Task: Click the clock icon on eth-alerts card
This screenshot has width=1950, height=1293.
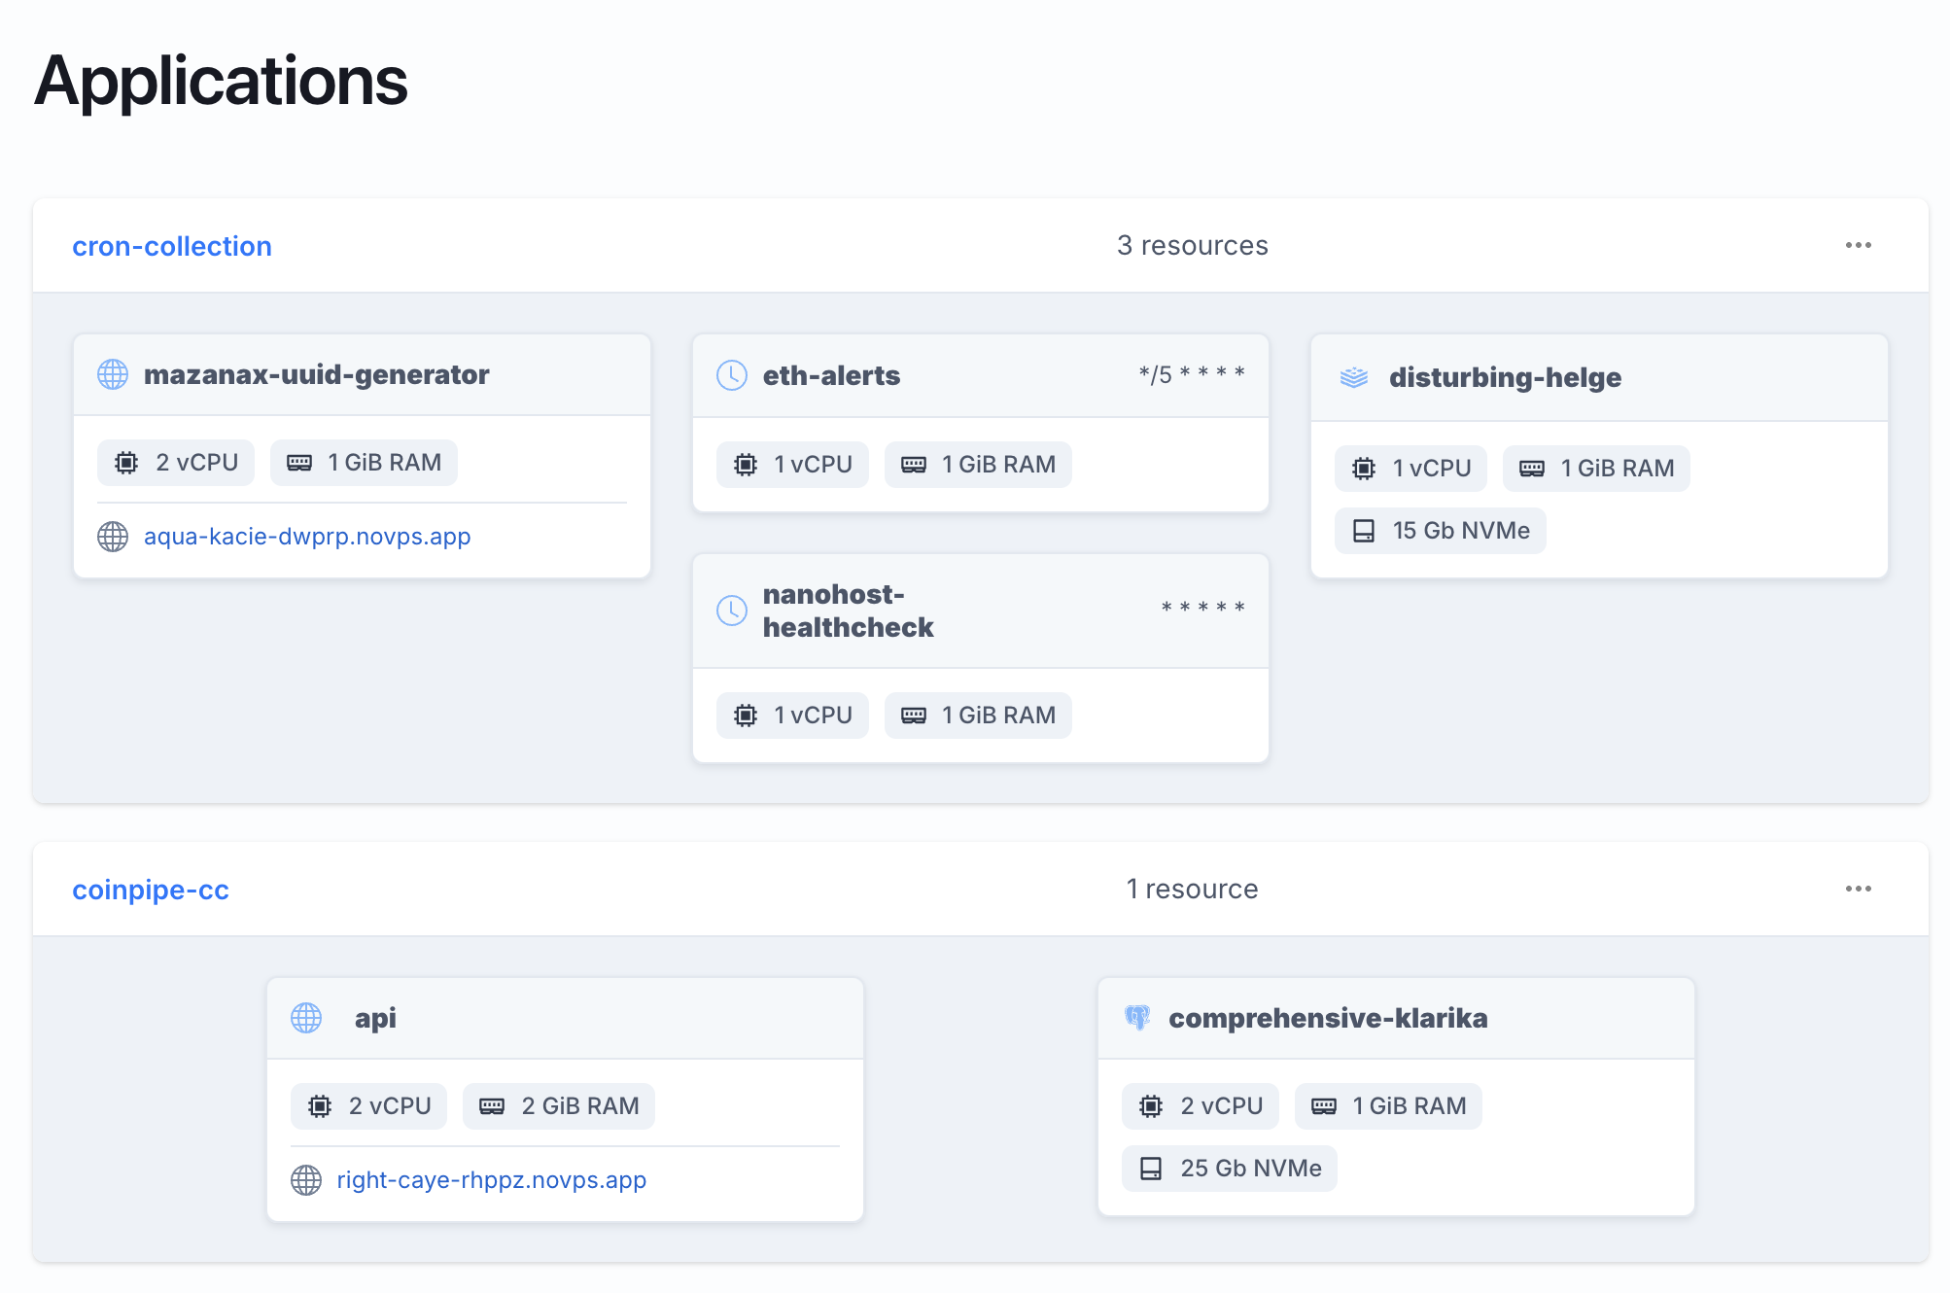Action: coord(732,374)
